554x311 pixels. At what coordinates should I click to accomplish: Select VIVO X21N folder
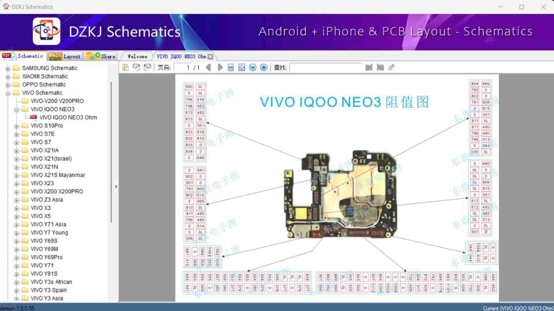point(44,167)
